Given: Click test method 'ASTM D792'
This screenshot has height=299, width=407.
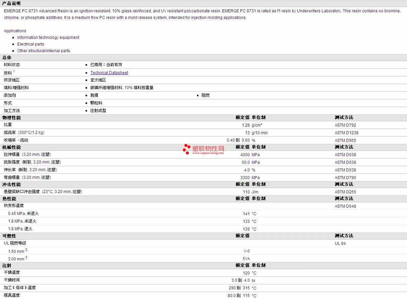Looking at the screenshot, I should (345, 125).
